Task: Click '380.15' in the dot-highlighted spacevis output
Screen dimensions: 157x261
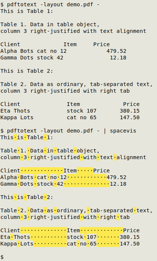Action: pos(130,237)
